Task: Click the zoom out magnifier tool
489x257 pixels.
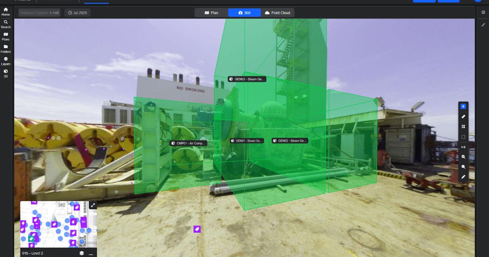Action: (463, 167)
